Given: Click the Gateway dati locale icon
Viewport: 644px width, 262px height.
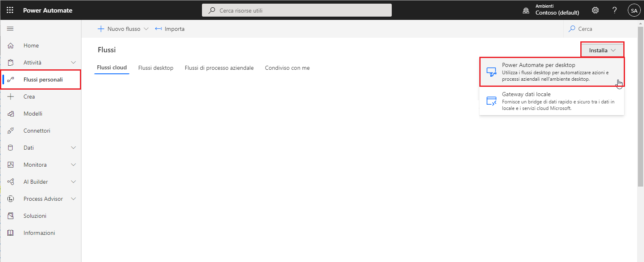Looking at the screenshot, I should (x=492, y=101).
